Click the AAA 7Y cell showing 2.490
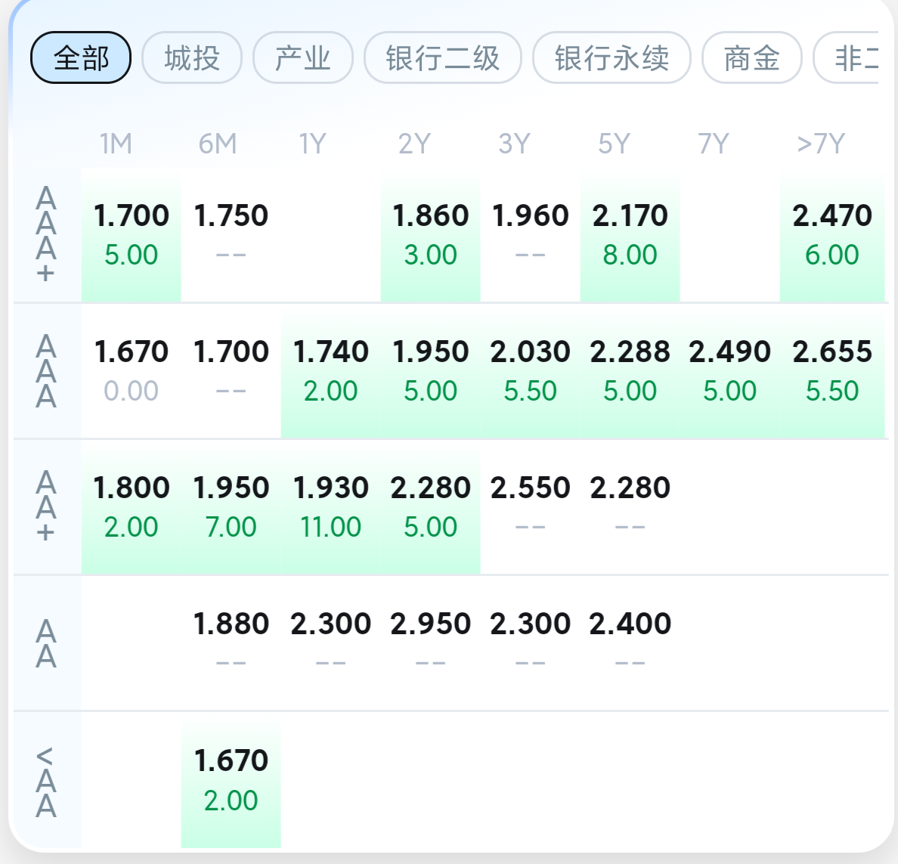 [729, 370]
